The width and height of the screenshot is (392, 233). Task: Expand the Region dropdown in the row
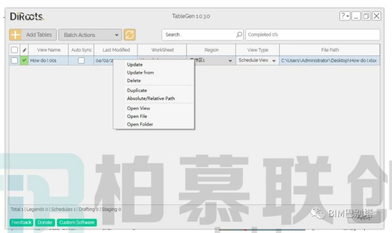(230, 61)
